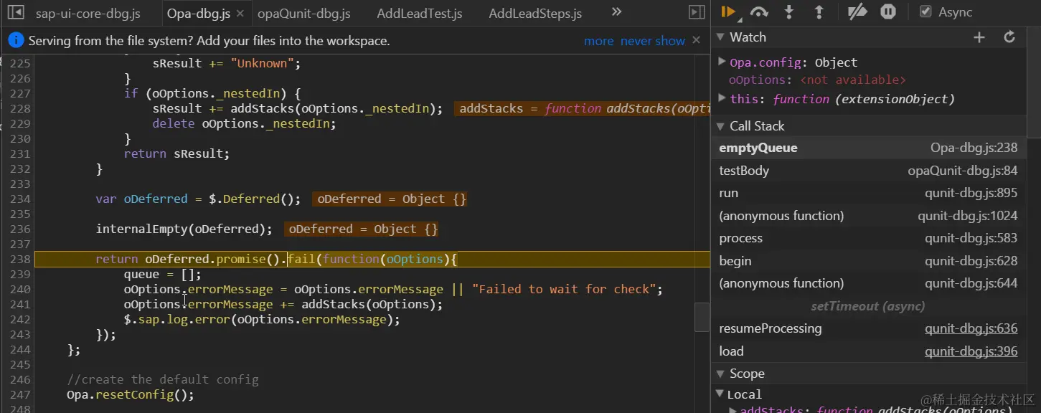
Task: Click the blue info icon in infobar
Action: [x=16, y=41]
